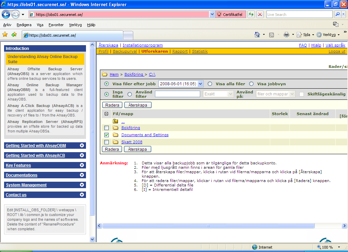The image size is (348, 252).
Task: Open the filer och mappar dropdown
Action: click(x=292, y=94)
